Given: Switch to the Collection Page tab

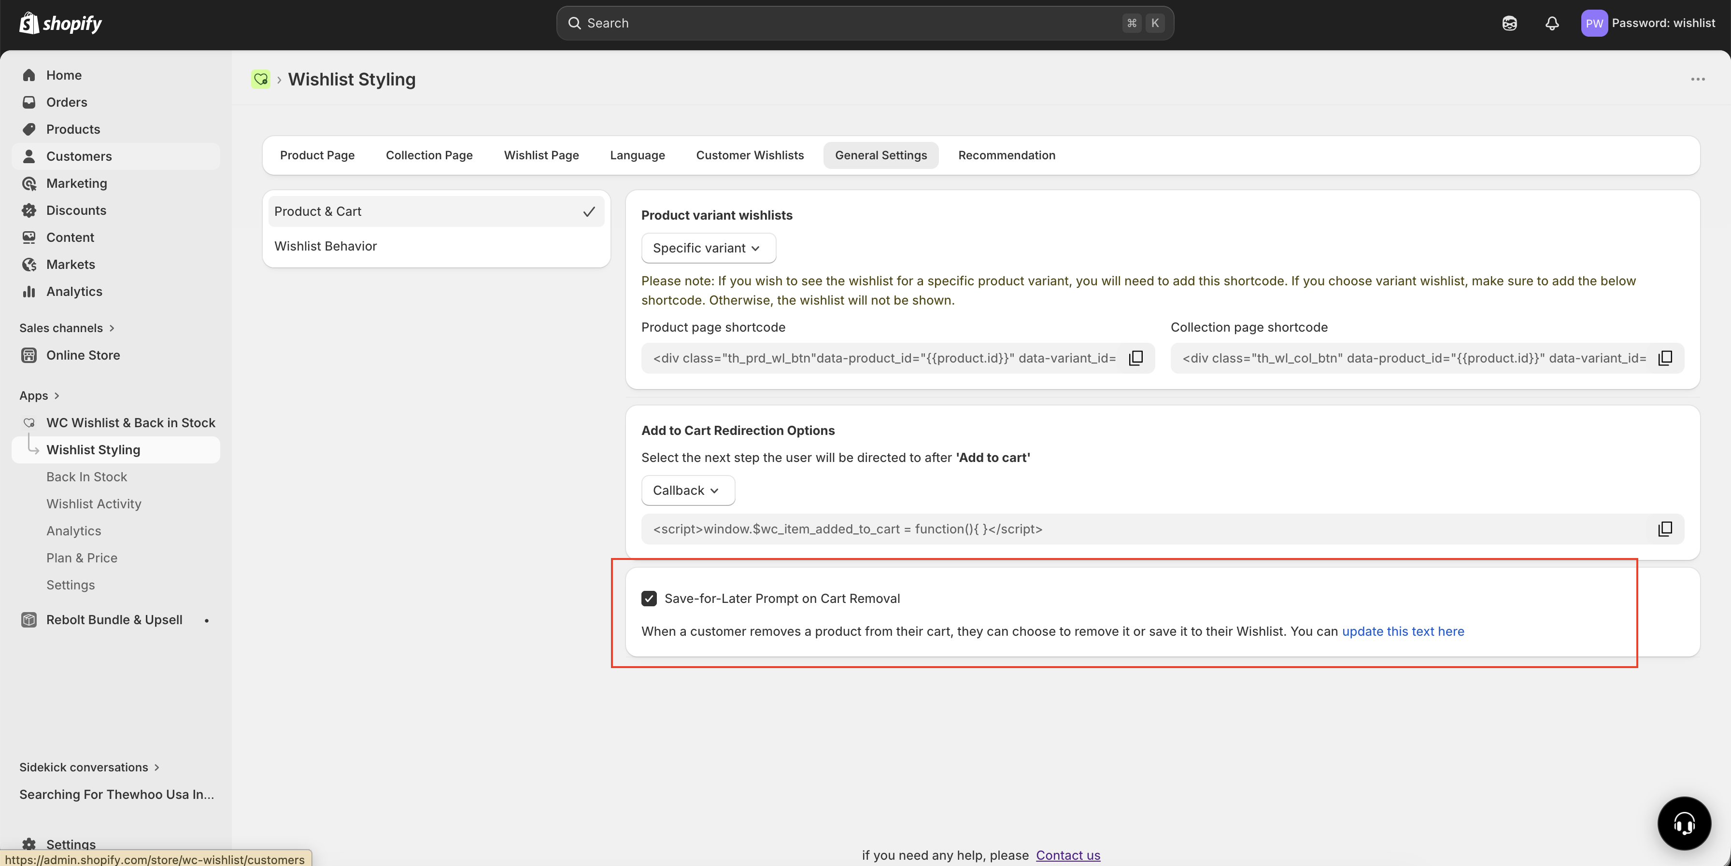Looking at the screenshot, I should pyautogui.click(x=429, y=155).
